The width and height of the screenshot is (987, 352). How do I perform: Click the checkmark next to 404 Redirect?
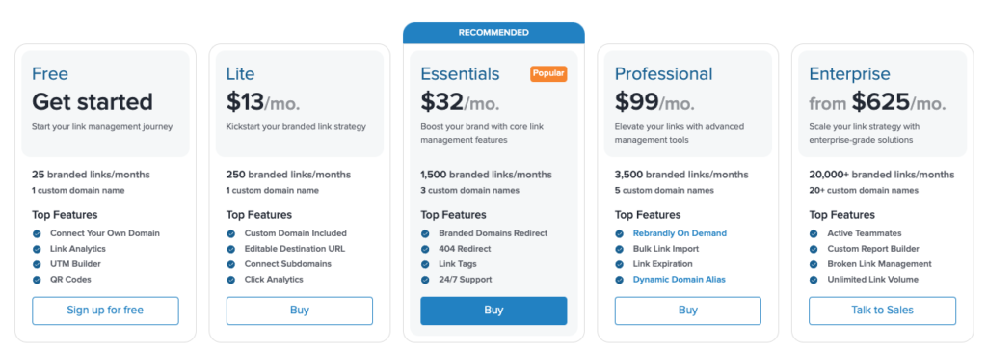coord(425,249)
